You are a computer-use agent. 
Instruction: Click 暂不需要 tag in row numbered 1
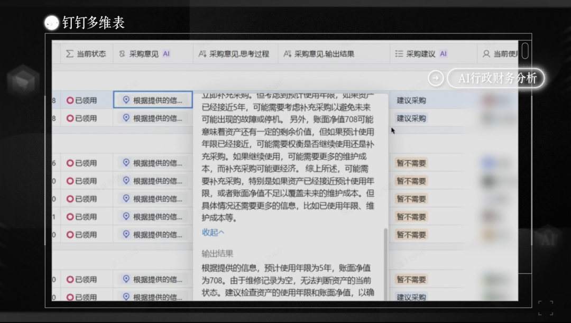(411, 217)
